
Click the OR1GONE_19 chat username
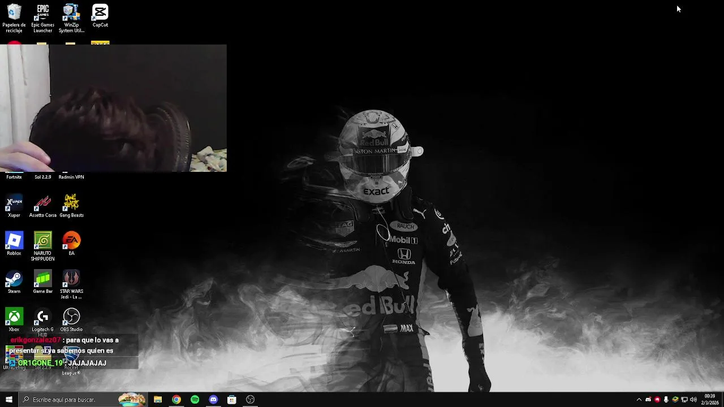[x=40, y=363]
